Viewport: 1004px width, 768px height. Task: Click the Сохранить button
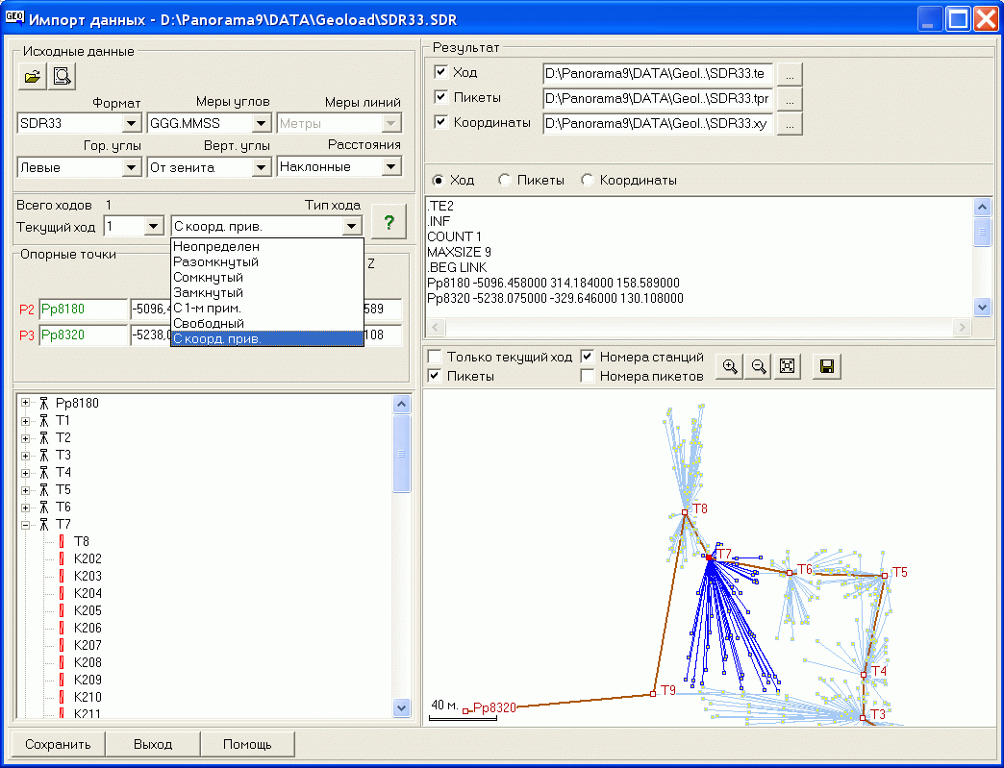58,744
